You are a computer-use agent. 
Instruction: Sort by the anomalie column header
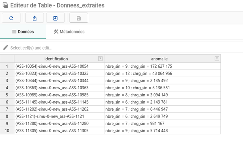160,59
